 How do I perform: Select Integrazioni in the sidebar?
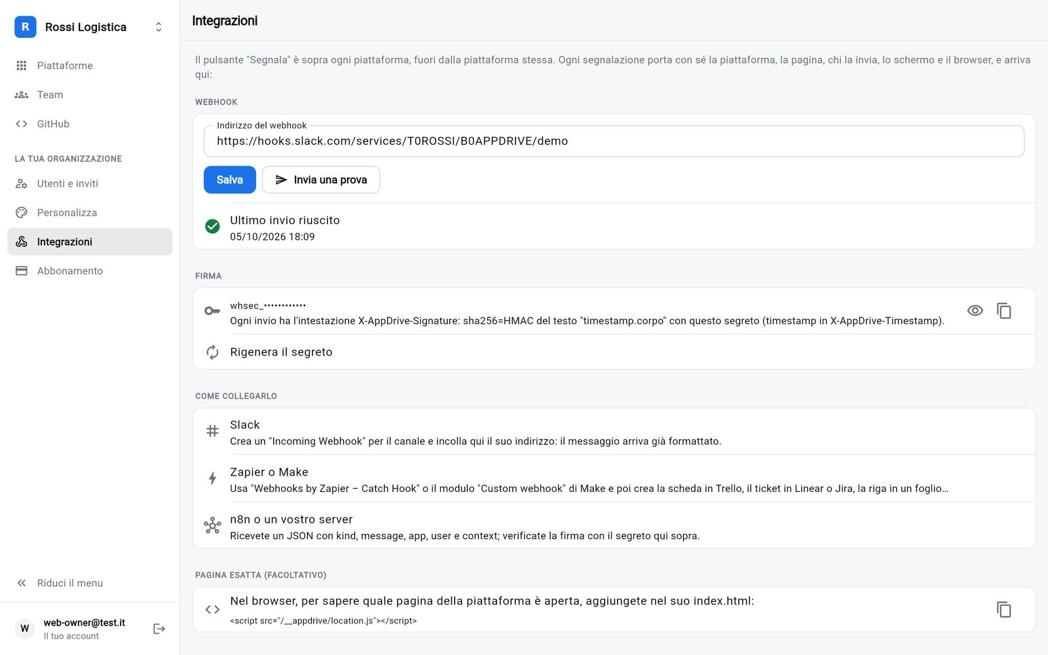(90, 242)
